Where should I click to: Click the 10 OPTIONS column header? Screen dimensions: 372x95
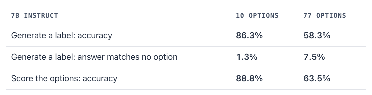tap(257, 15)
